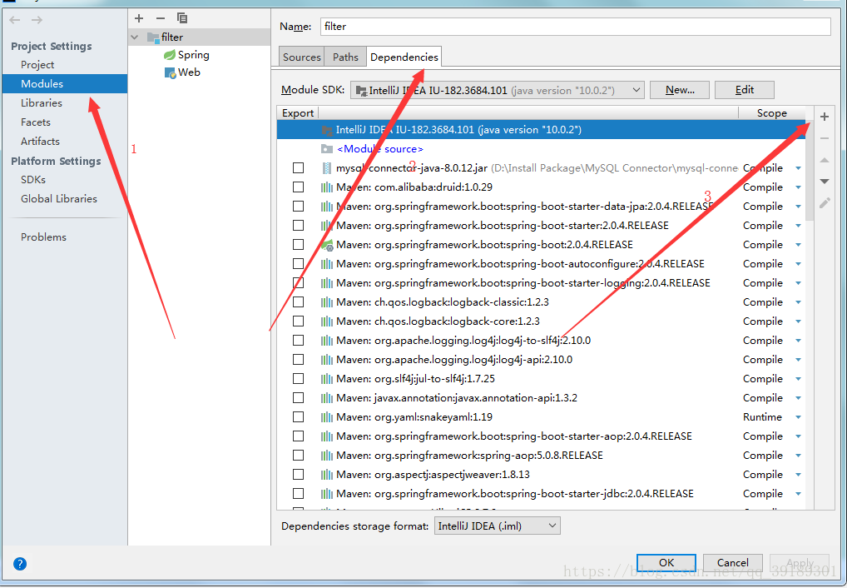Click the forward navigation arrow
This screenshot has height=588, width=847.
[37, 20]
